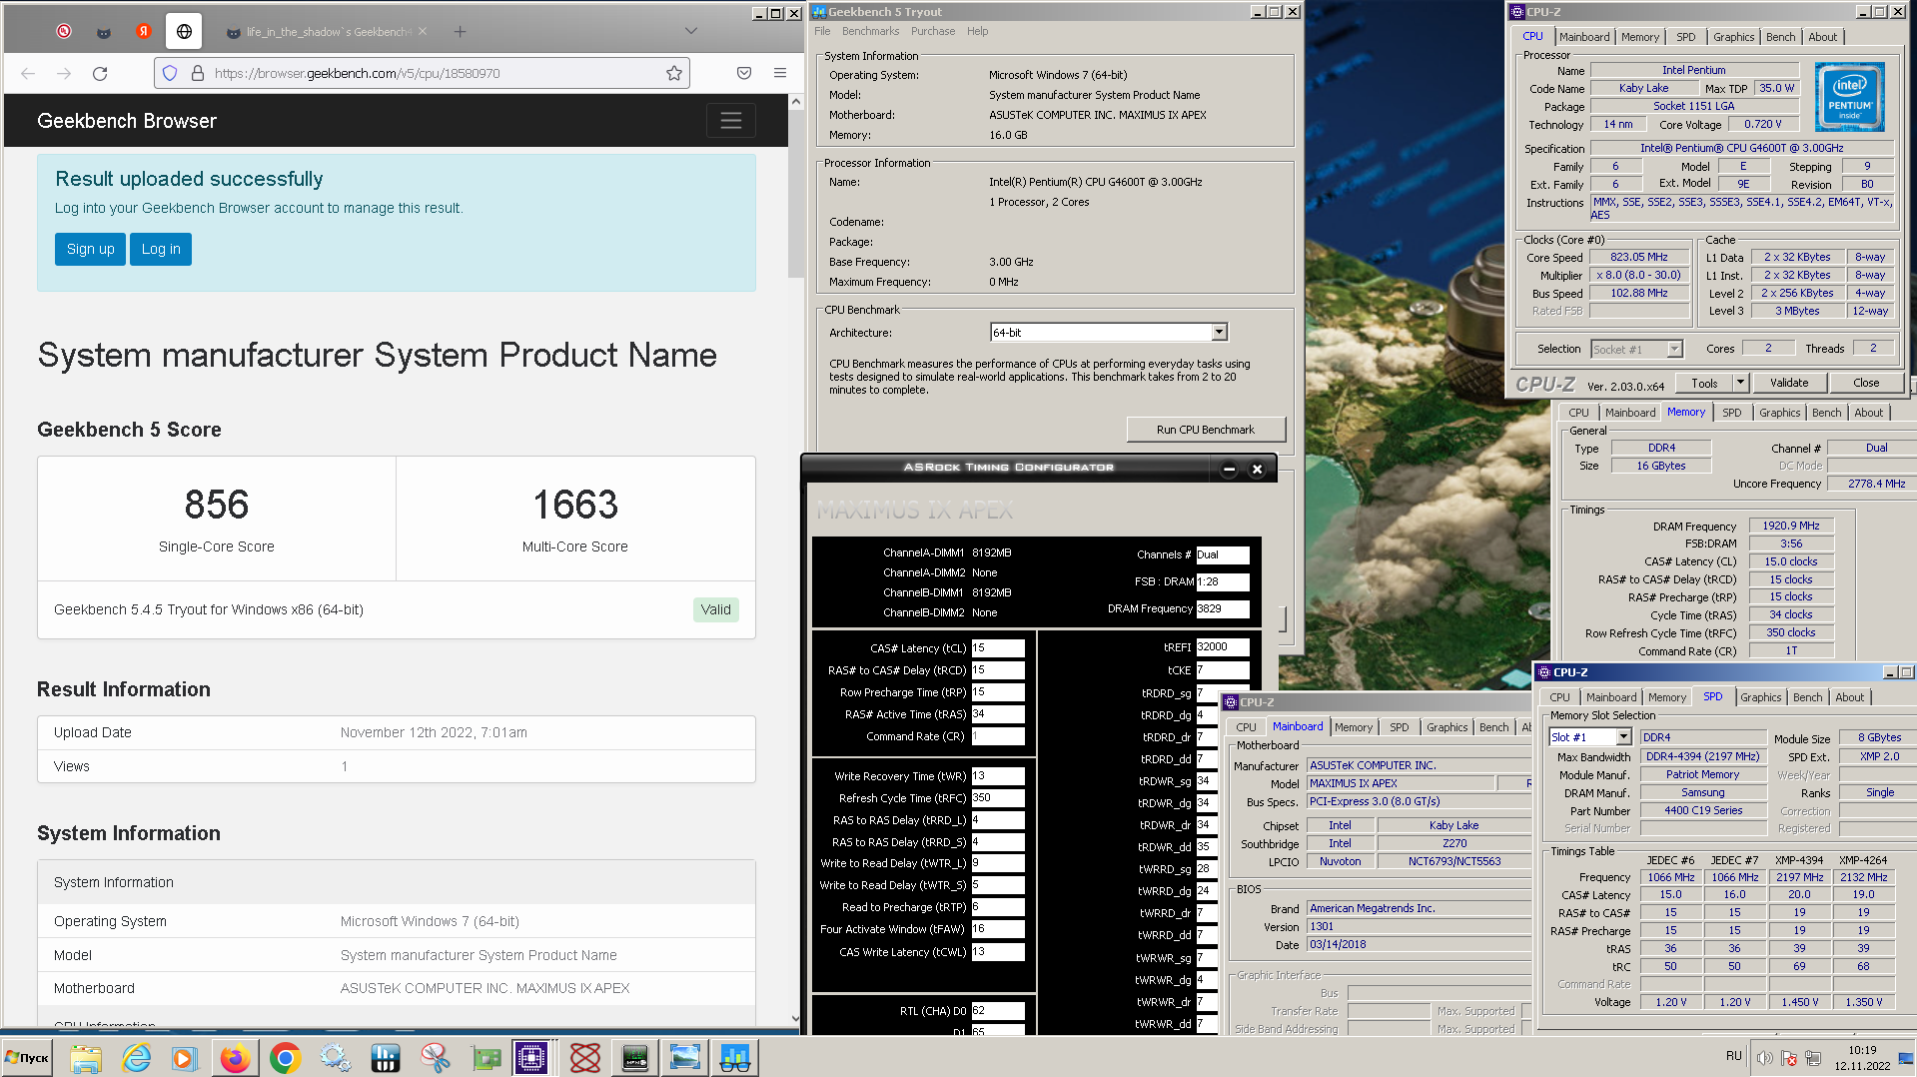Open the Action Center flag in the tray
This screenshot has width=1917, height=1077.
point(1789,1058)
